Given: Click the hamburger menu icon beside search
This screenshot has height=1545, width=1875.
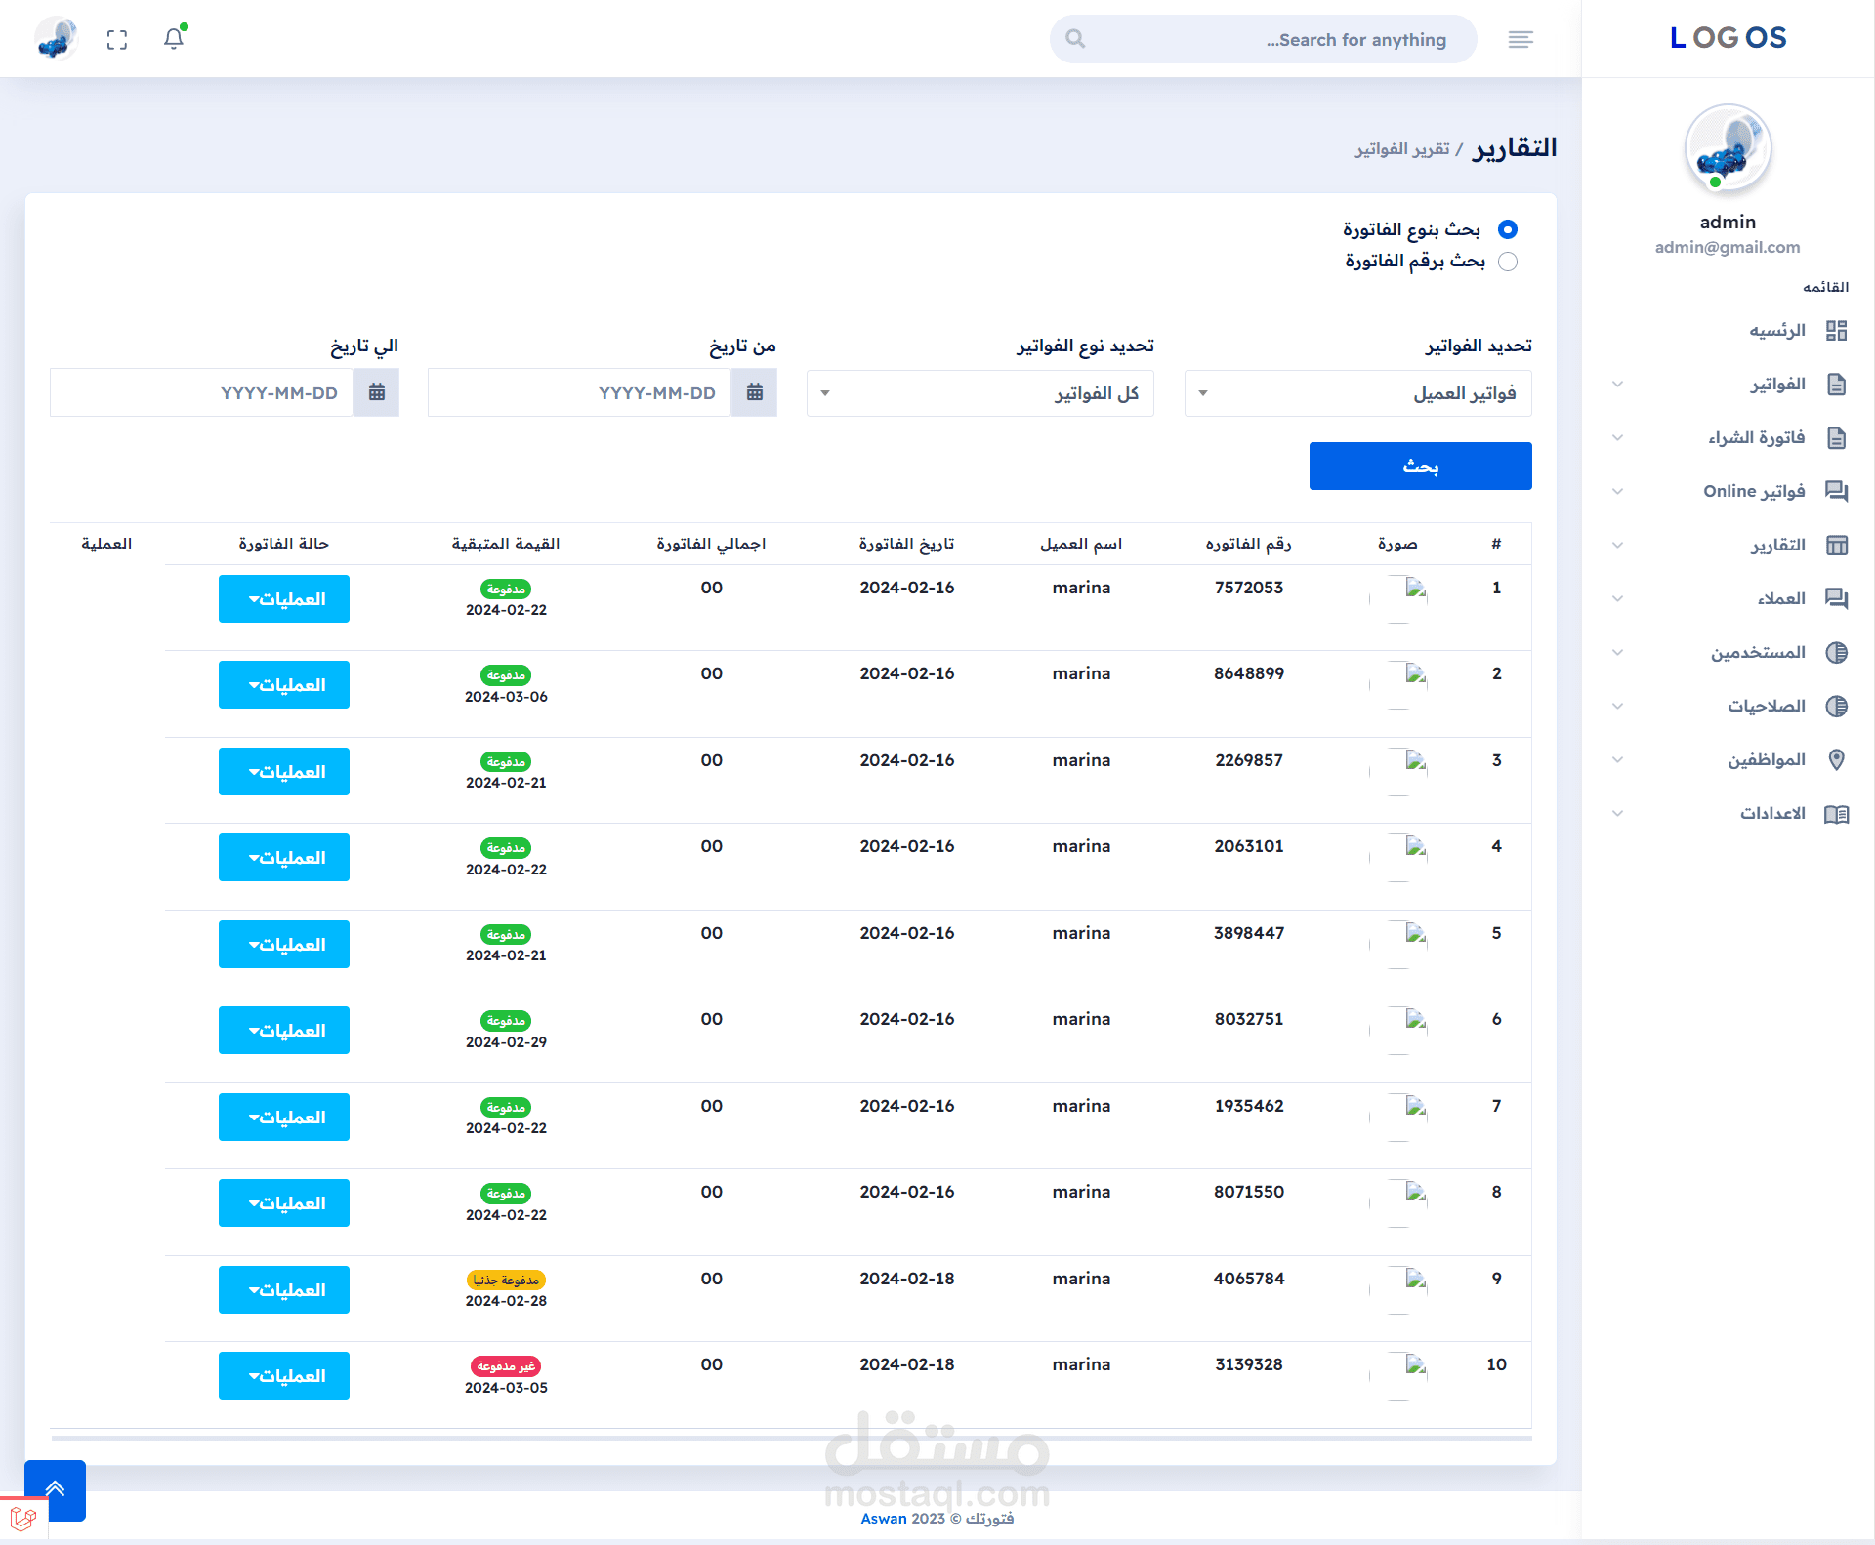Looking at the screenshot, I should pyautogui.click(x=1521, y=39).
